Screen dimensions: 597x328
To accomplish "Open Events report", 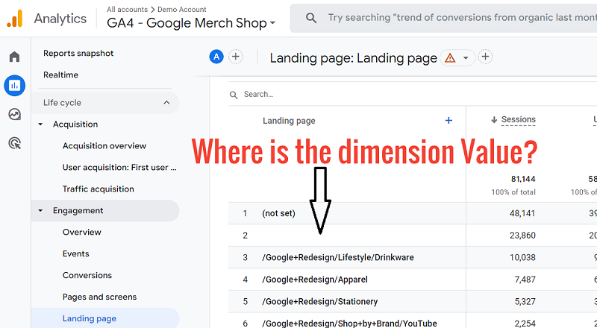I will click(x=76, y=253).
